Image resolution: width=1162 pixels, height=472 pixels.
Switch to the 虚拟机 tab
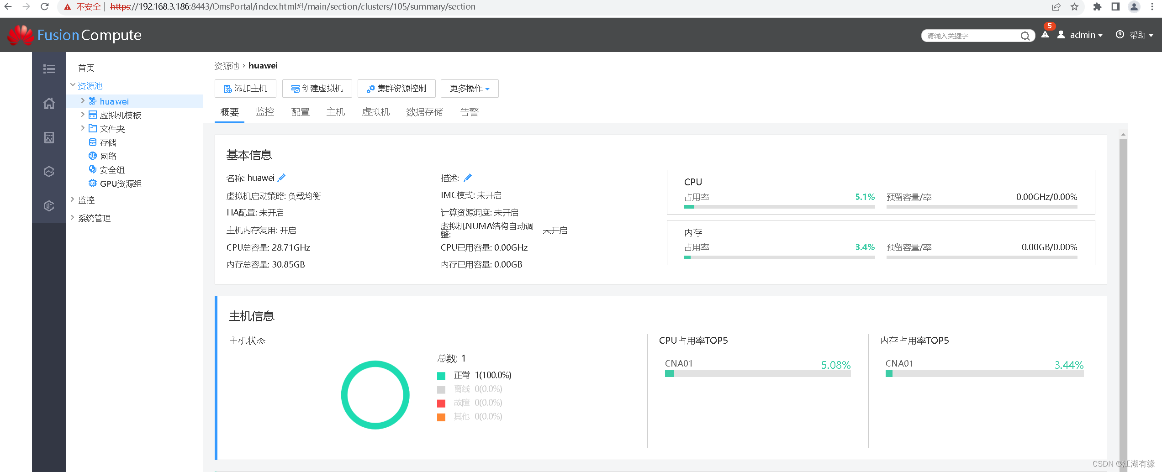click(375, 112)
